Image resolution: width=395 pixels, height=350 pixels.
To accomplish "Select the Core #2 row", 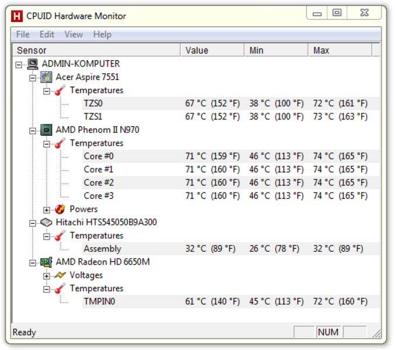I will (230, 183).
